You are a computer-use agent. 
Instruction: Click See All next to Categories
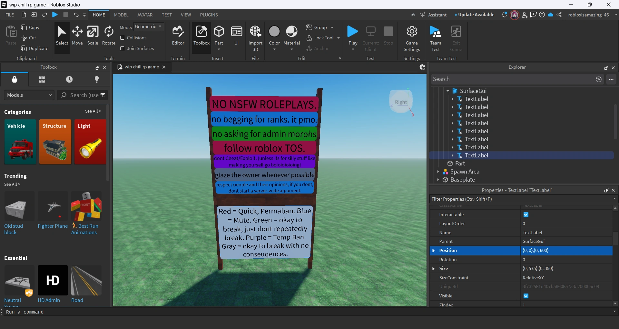tap(93, 111)
